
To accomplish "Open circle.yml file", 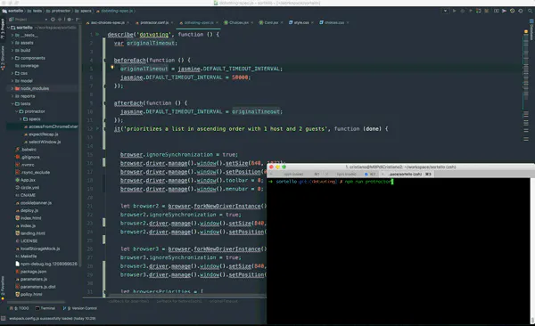I will pos(27,188).
